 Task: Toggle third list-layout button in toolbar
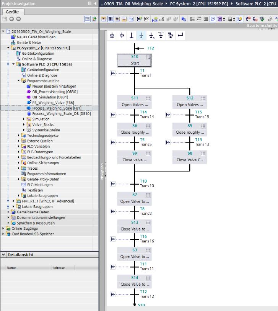206,19
